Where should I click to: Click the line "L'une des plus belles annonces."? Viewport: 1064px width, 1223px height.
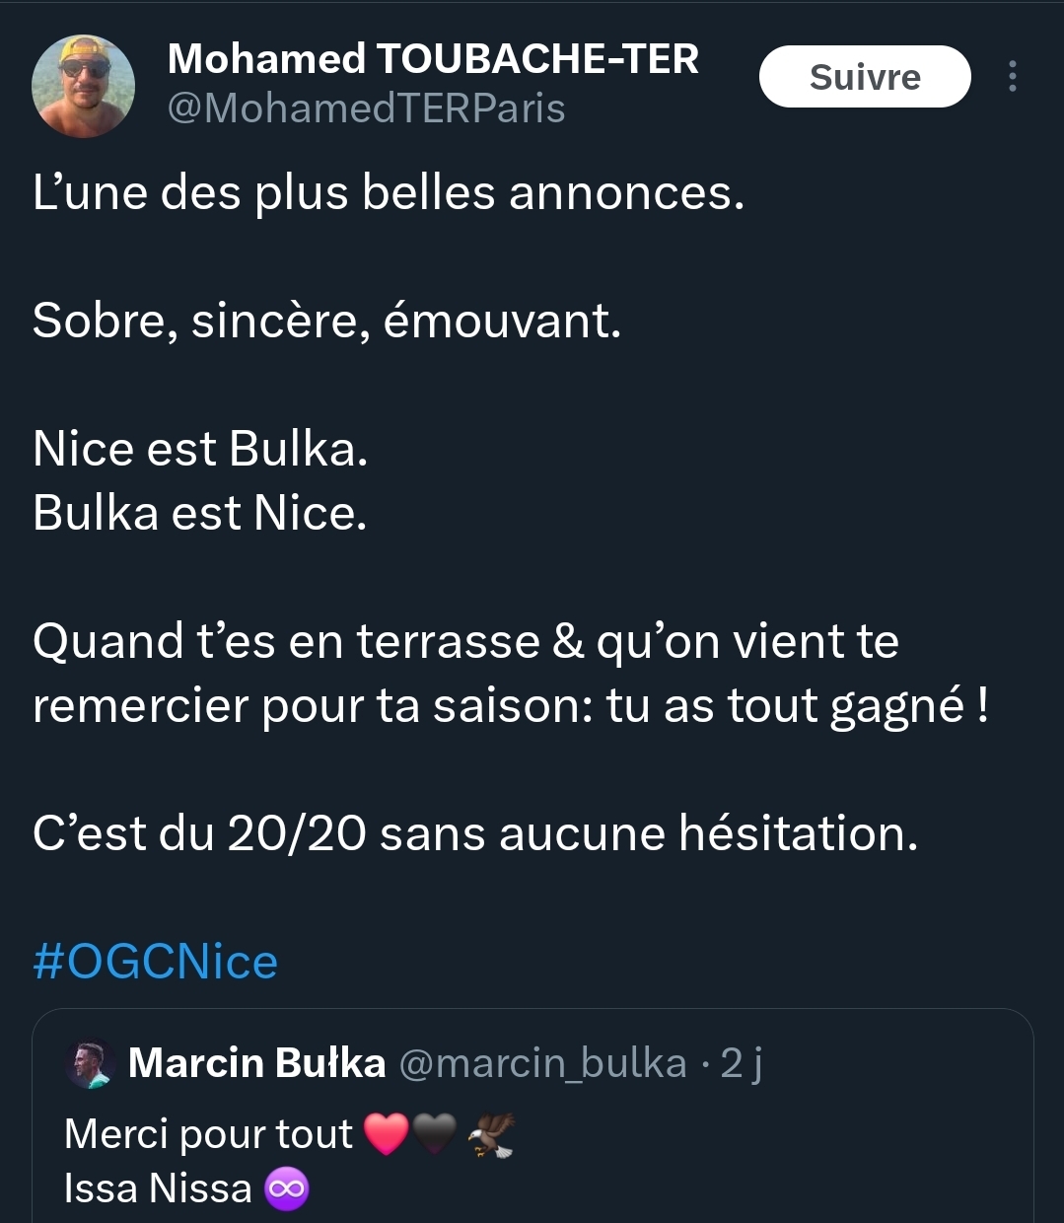[x=389, y=192]
